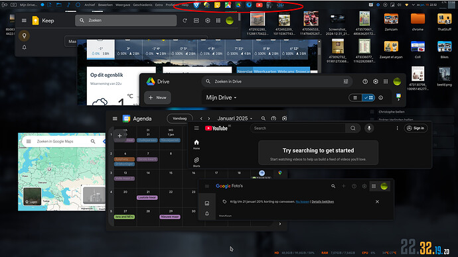Click Agenda create plus button
The height and width of the screenshot is (257, 458).
[119, 136]
